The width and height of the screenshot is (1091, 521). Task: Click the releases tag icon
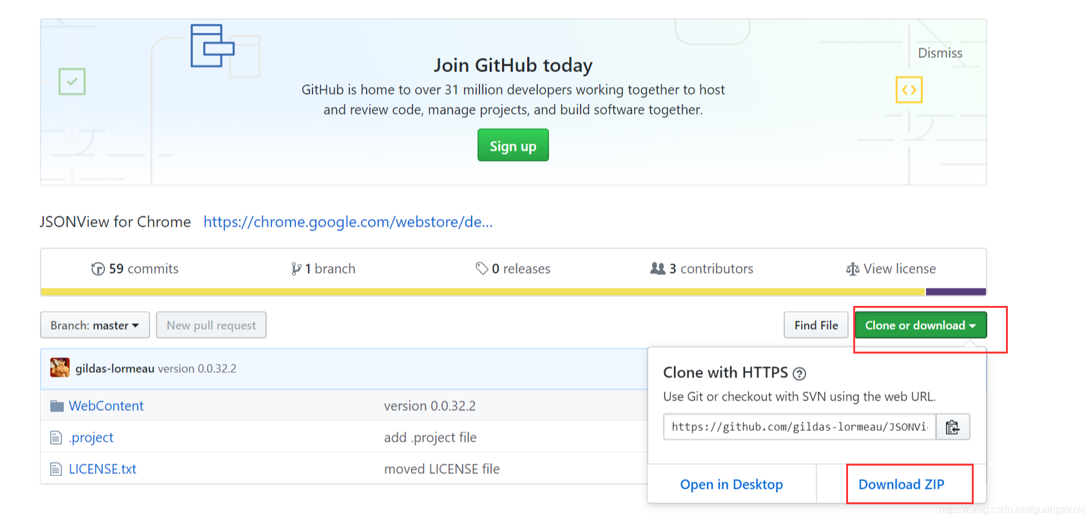(481, 269)
